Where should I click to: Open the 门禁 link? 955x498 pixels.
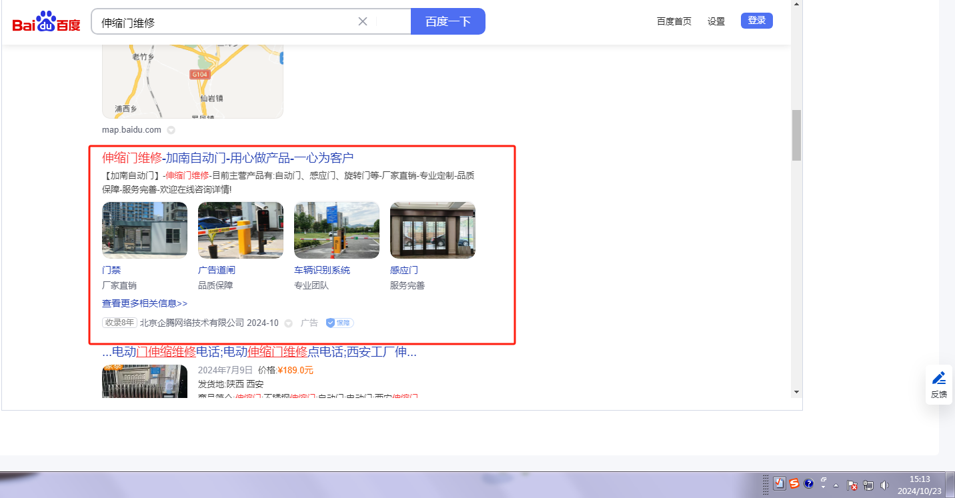point(111,270)
